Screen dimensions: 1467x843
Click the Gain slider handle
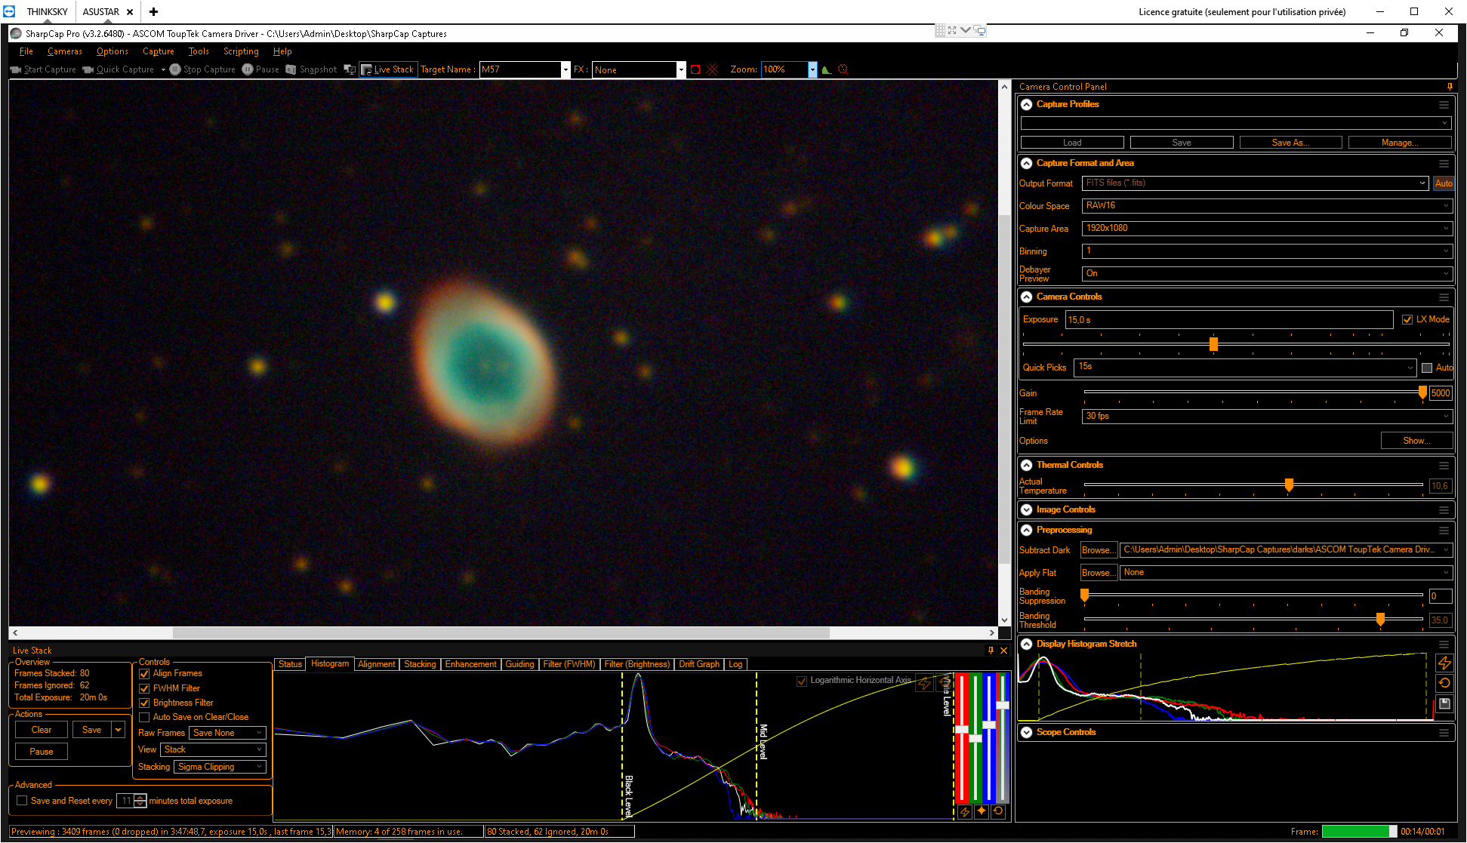pyautogui.click(x=1422, y=392)
